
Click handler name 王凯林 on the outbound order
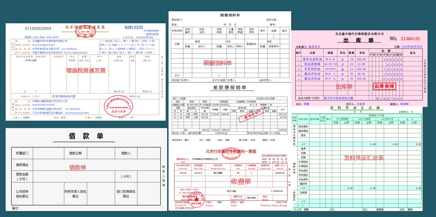tap(361, 104)
